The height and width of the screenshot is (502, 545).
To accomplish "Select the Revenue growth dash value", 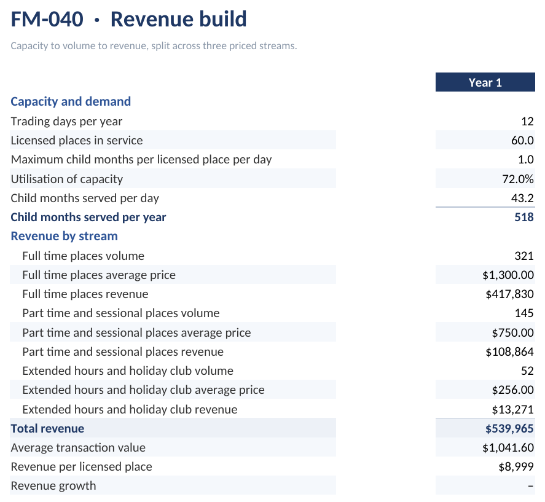I will [531, 486].
